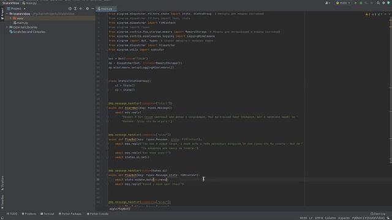The image size is (392, 220).
Task: Click StateVideo breadcrumb in navigation bar
Action: [x=11, y=3]
